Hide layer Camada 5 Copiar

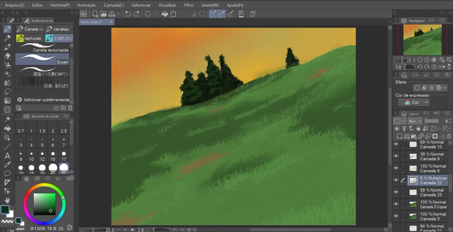pos(396,205)
